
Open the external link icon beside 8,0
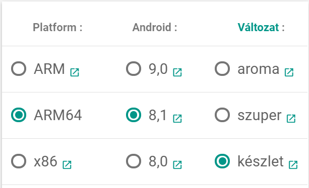pos(177,165)
